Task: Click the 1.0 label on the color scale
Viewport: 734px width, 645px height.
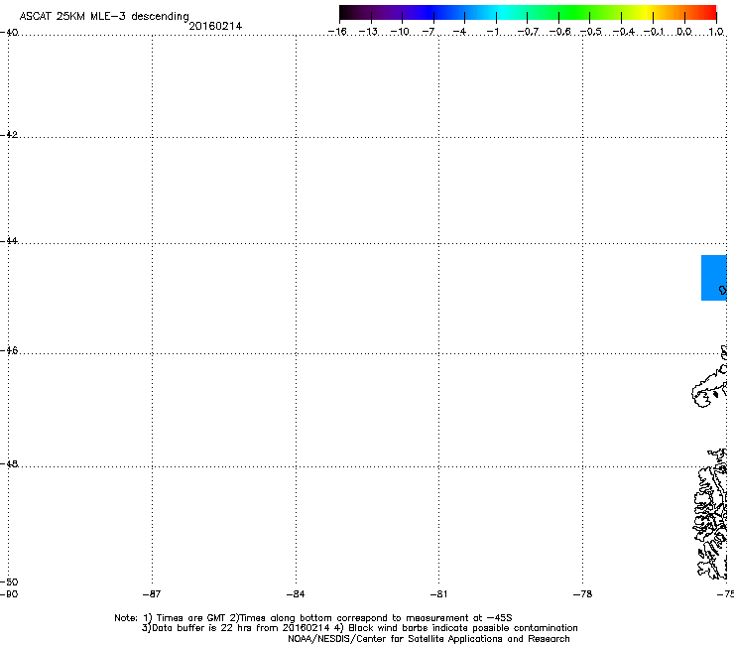Action: tap(716, 32)
